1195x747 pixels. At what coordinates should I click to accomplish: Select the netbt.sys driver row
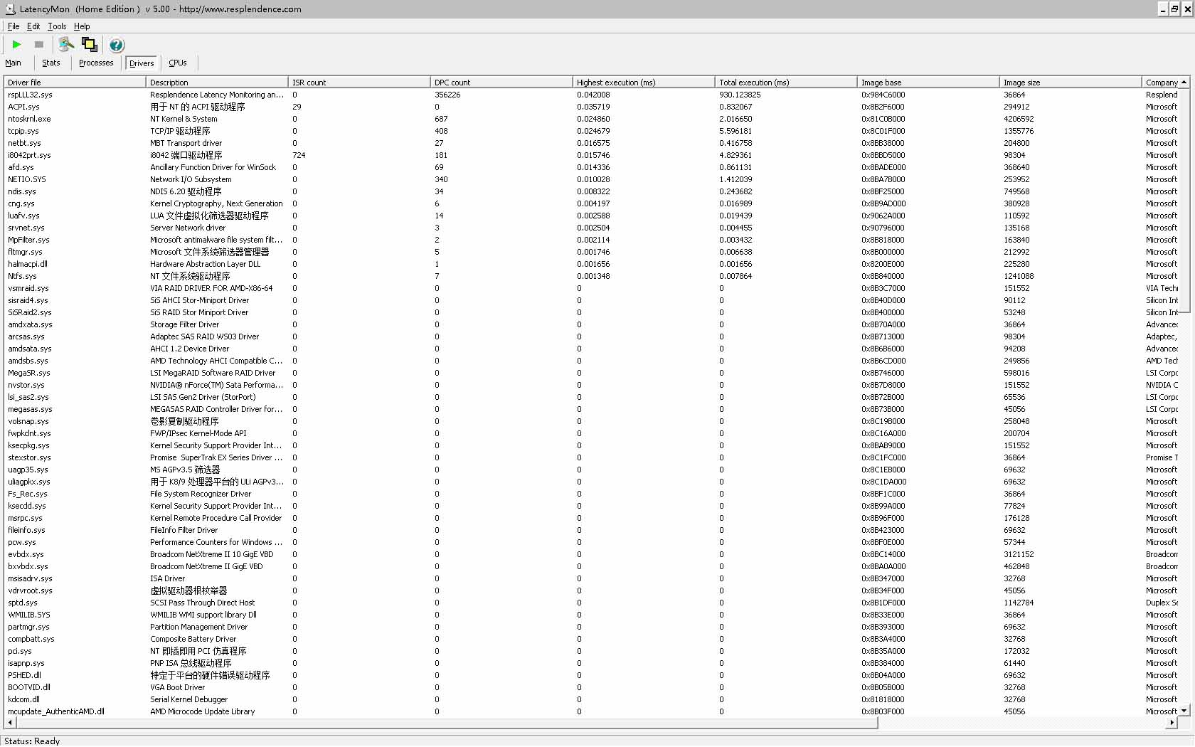(591, 143)
